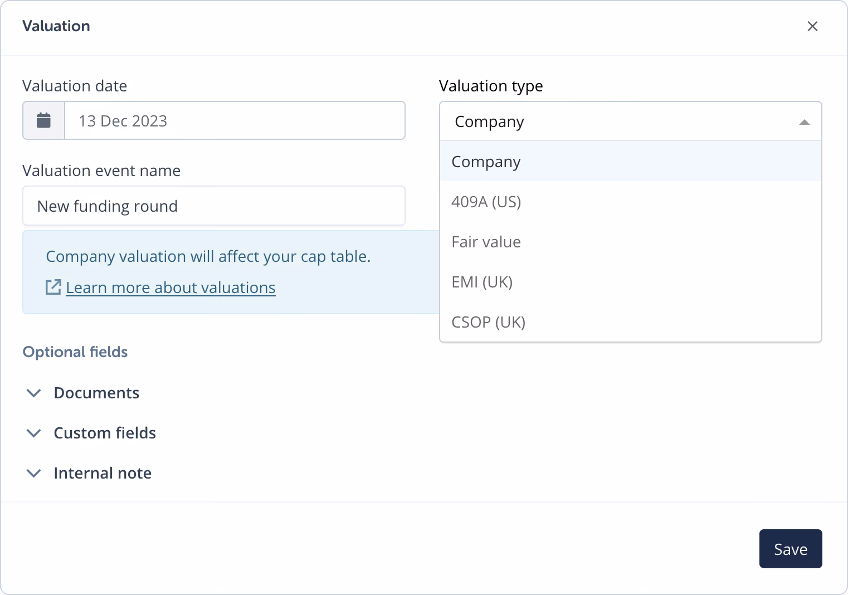Edit the Valuation date field
Viewport: 848px width, 595px height.
pos(235,120)
